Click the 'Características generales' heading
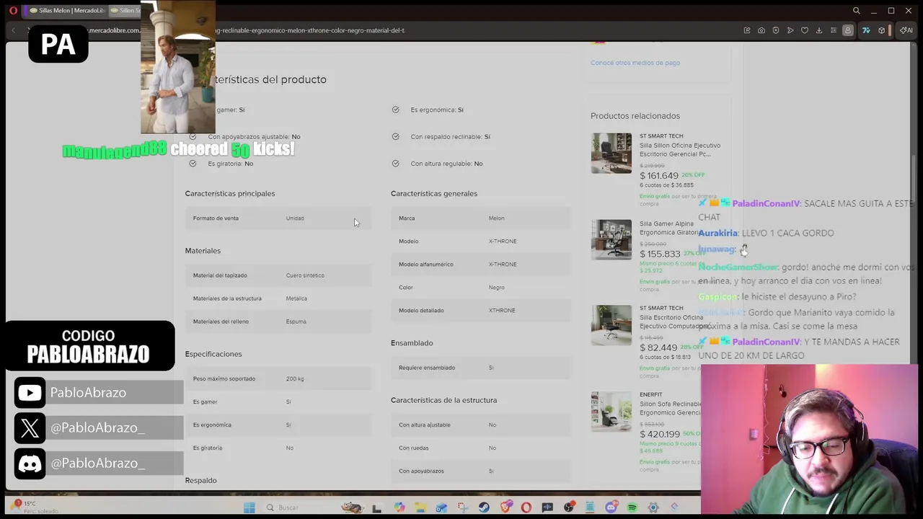The width and height of the screenshot is (923, 519). click(x=434, y=193)
